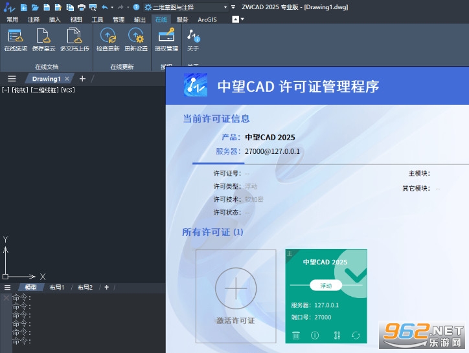Open the layout tabs hamburger menu
Screen dimensions: 469x353
tap(8, 287)
